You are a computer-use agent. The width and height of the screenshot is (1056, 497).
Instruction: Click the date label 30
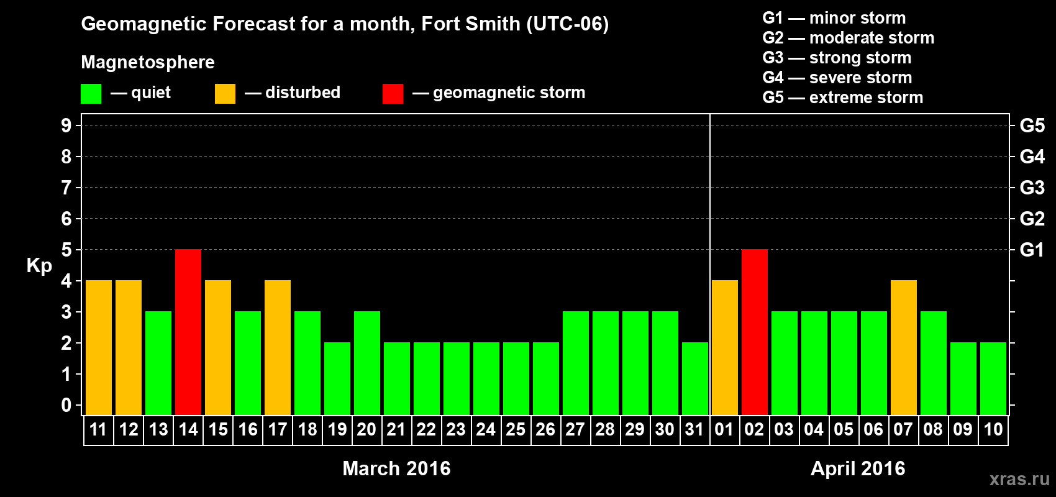(x=665, y=429)
